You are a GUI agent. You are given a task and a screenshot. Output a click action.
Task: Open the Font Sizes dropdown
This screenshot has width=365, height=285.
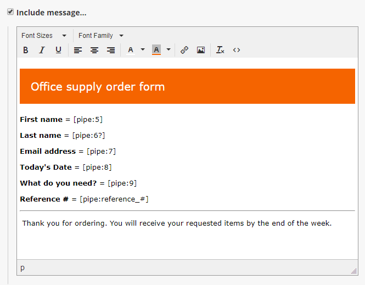tap(44, 36)
